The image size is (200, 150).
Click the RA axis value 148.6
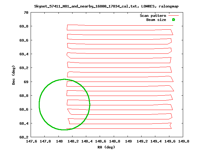101,141
